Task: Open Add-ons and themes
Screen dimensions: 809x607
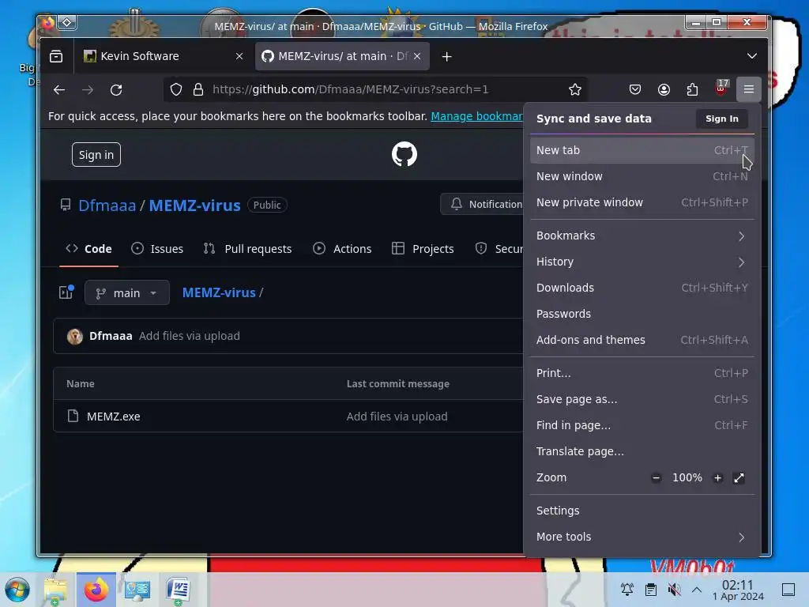Action: pyautogui.click(x=642, y=340)
